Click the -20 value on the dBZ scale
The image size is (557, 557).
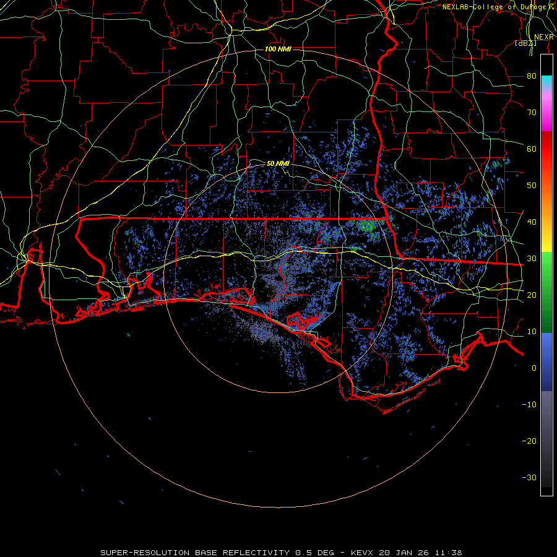(x=529, y=441)
